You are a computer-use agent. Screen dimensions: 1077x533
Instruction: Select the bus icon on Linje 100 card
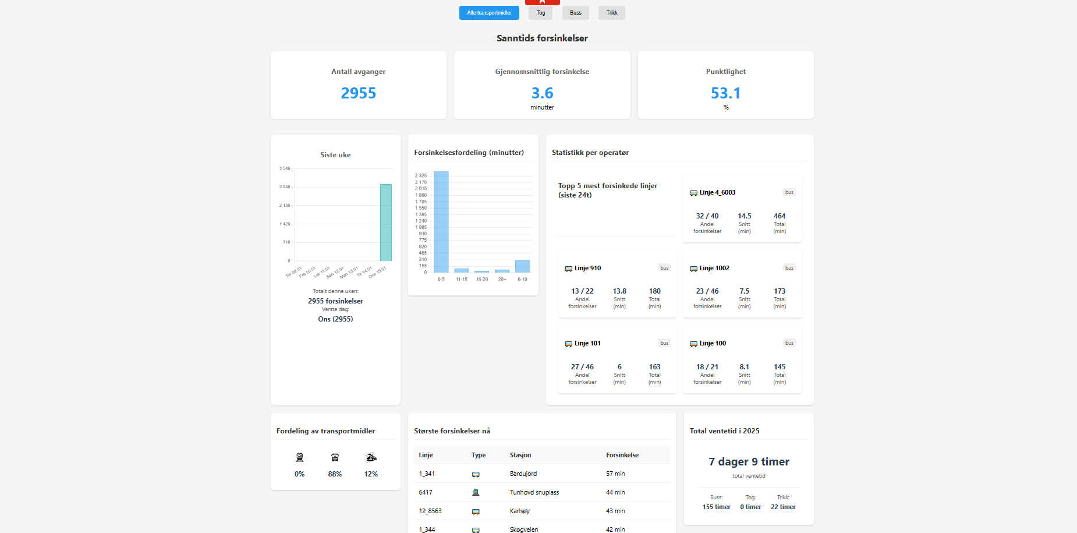693,344
